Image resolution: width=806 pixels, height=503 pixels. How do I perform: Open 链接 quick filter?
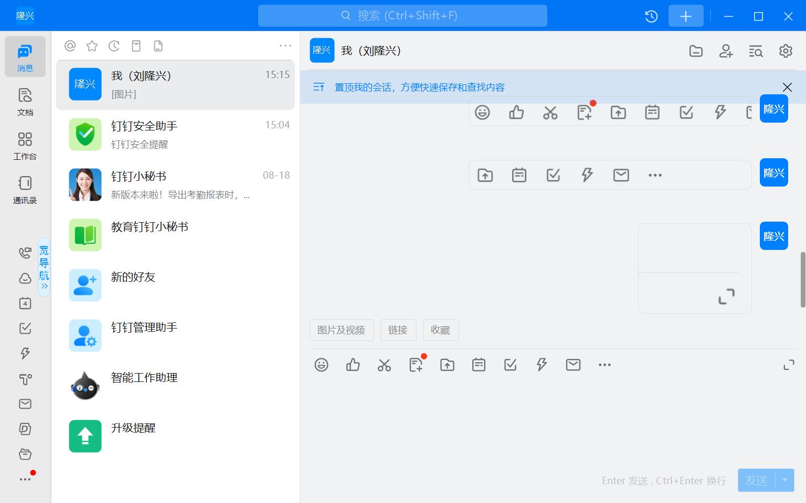tap(398, 330)
